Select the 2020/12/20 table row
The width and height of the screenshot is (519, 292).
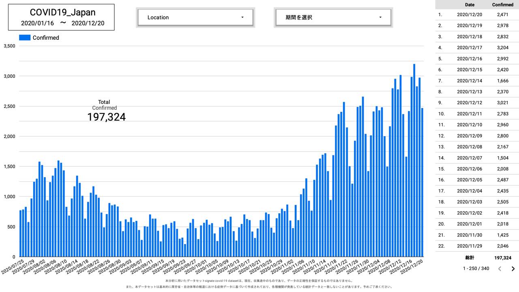point(477,15)
